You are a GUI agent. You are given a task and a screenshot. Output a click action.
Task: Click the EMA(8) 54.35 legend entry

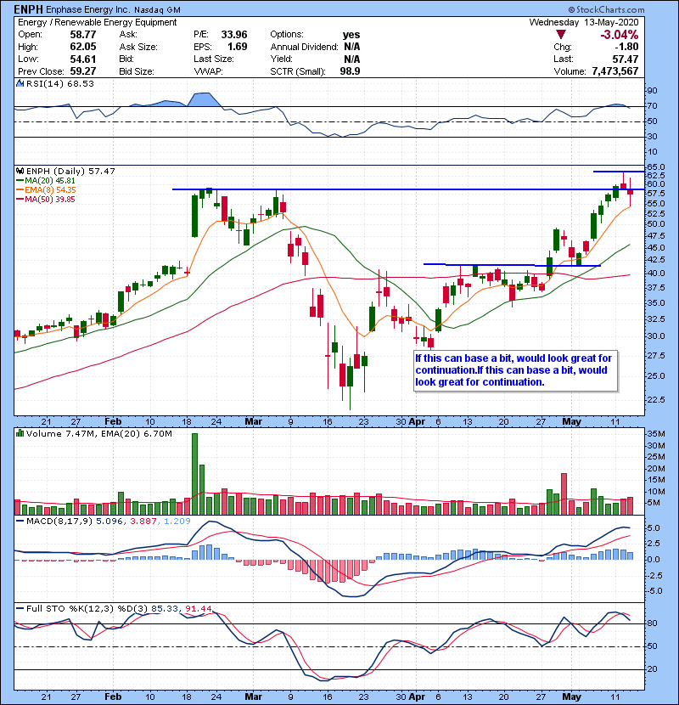click(x=46, y=190)
